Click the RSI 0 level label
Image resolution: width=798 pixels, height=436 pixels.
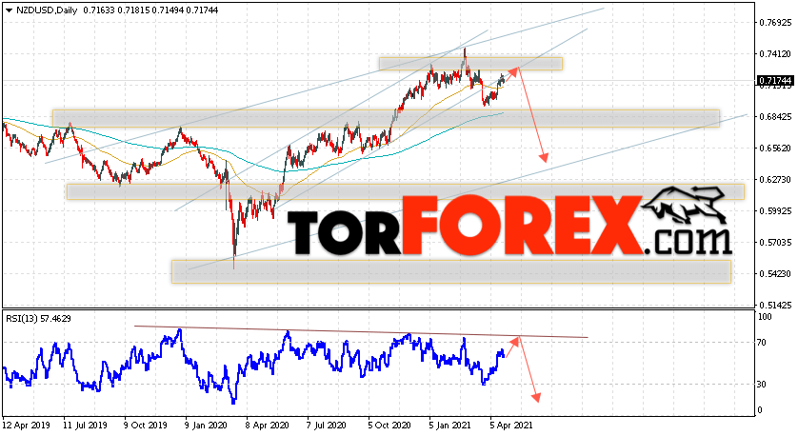point(760,410)
